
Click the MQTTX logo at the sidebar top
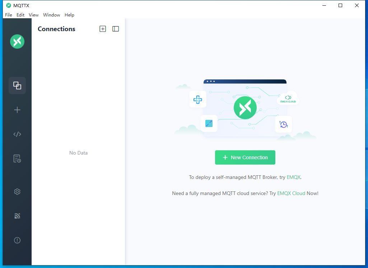pos(17,42)
